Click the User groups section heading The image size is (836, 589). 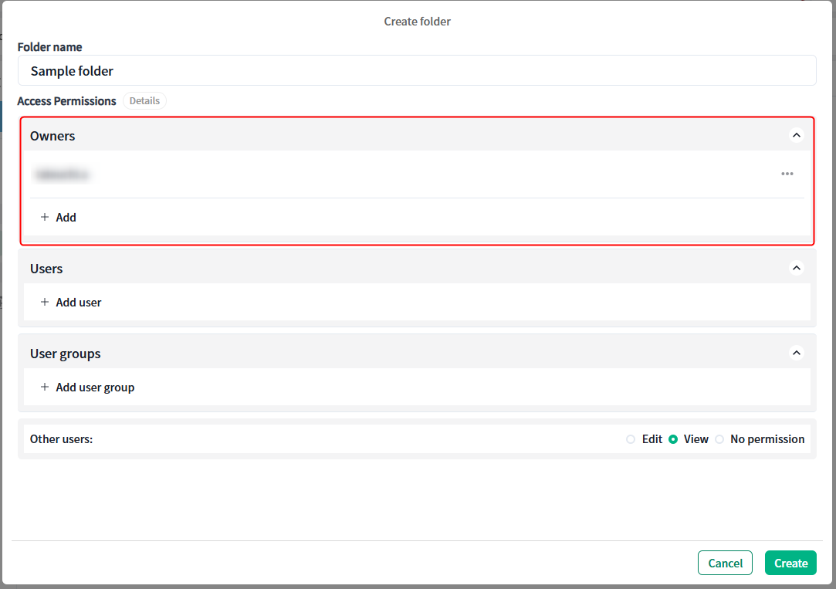[x=65, y=354]
